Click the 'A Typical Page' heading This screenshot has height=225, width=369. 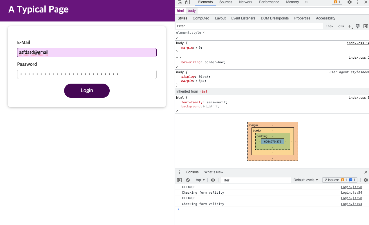click(39, 9)
